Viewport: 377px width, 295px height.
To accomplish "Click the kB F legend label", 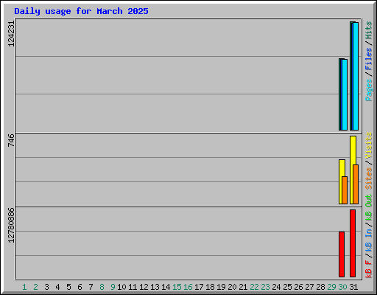I will [x=369, y=269].
